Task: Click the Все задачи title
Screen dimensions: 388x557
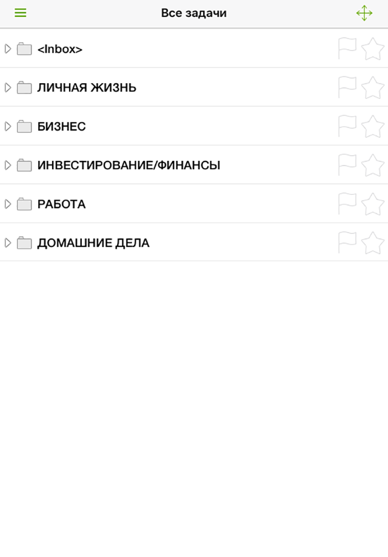Action: 194,13
